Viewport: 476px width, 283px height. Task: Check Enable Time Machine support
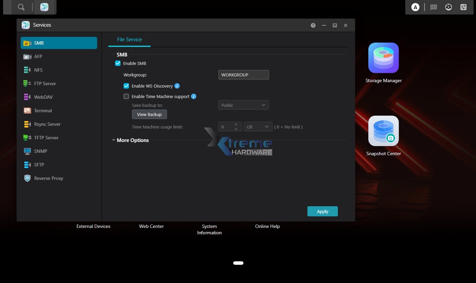pyautogui.click(x=126, y=96)
